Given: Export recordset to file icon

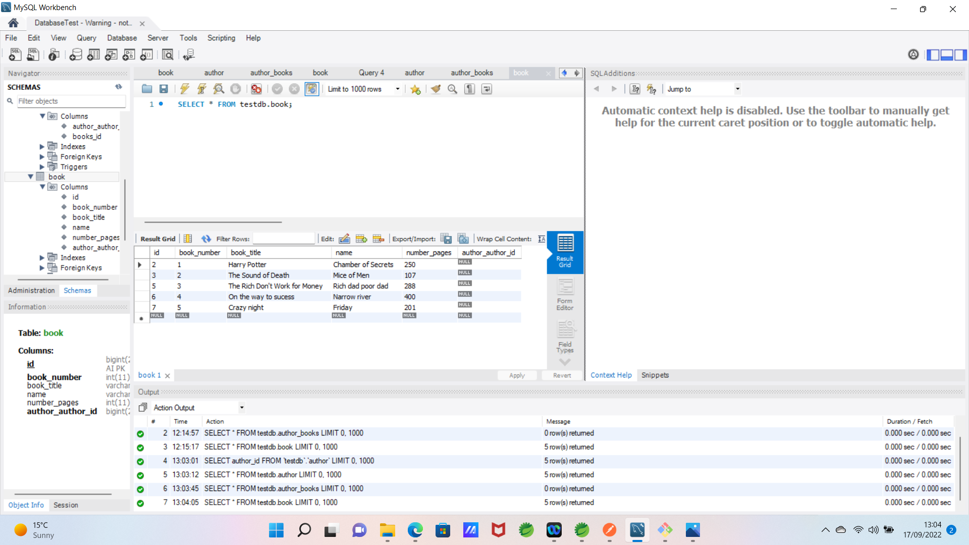Looking at the screenshot, I should coord(446,239).
